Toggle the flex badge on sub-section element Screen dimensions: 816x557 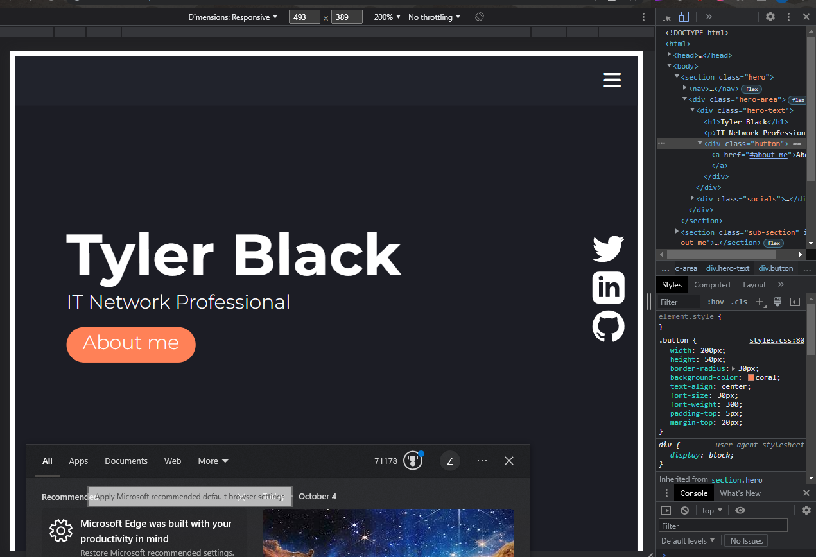coord(774,243)
